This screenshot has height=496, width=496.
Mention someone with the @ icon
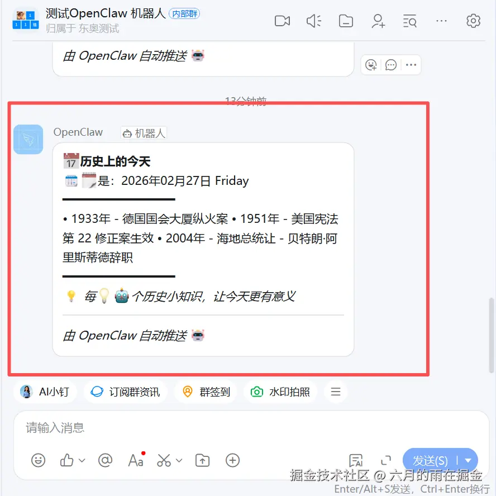pyautogui.click(x=105, y=460)
